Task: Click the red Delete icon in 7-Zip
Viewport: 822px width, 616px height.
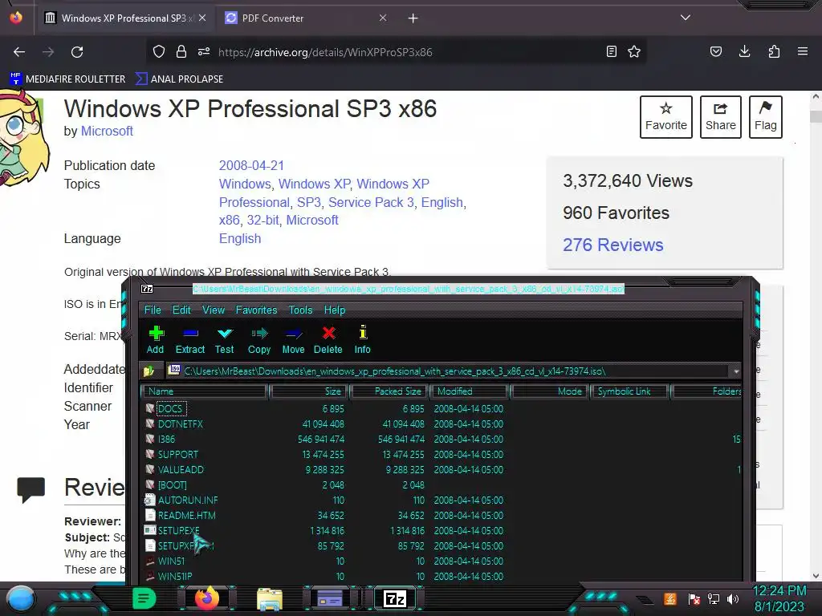Action: click(328, 340)
